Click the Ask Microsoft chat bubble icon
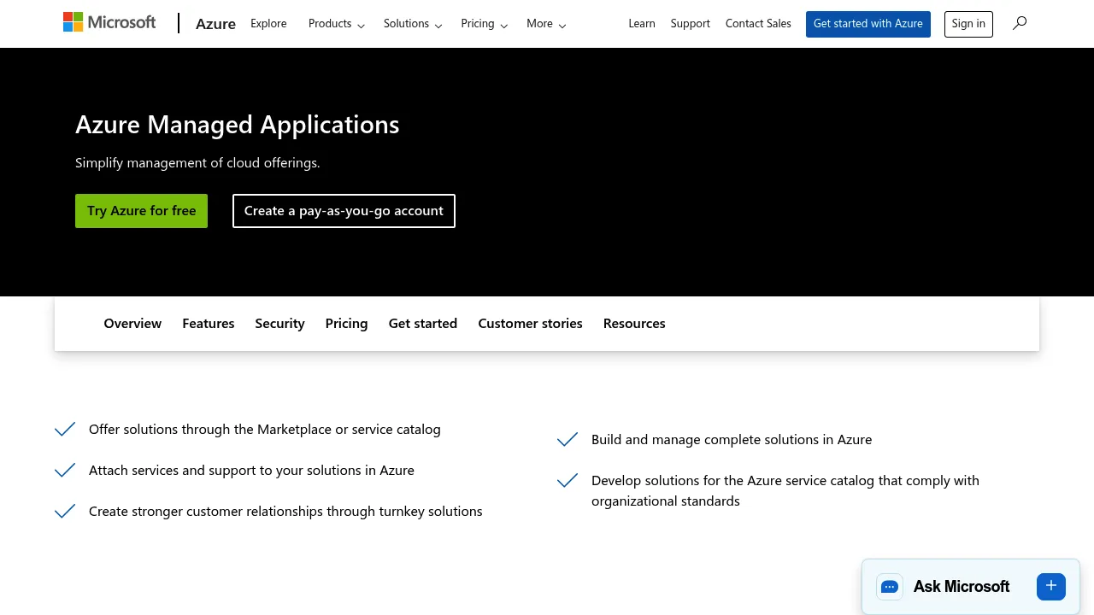The height and width of the screenshot is (615, 1094). coord(890,587)
